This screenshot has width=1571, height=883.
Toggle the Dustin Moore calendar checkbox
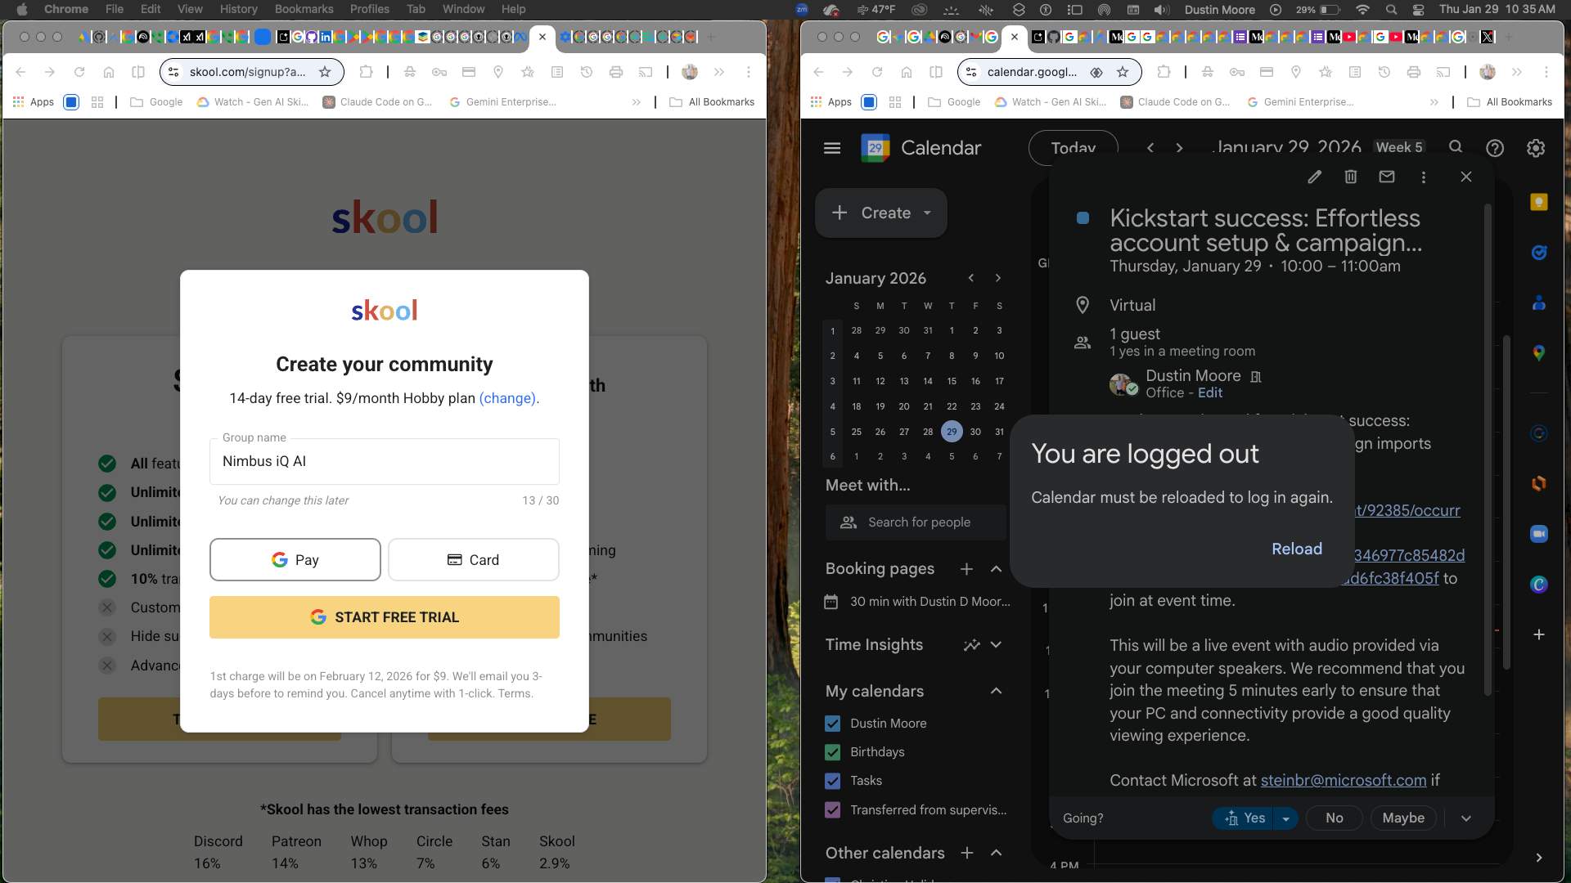(x=833, y=724)
